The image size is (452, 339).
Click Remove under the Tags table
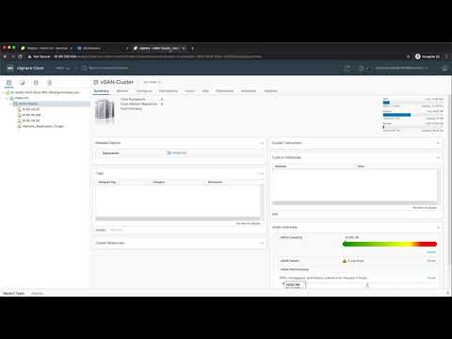coord(117,230)
